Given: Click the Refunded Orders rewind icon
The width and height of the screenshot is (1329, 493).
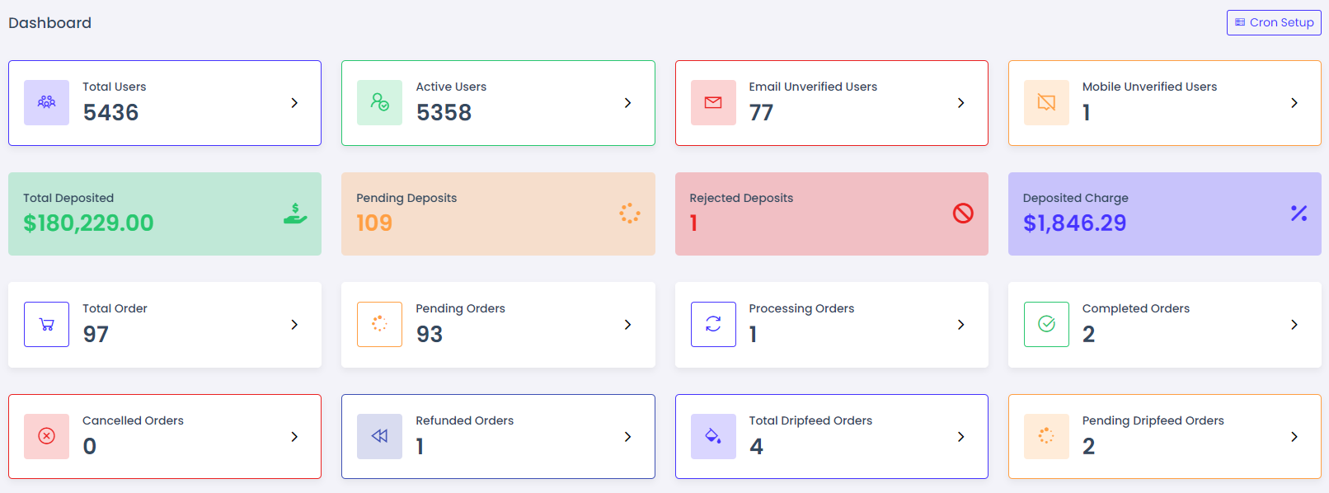Looking at the screenshot, I should coord(379,436).
